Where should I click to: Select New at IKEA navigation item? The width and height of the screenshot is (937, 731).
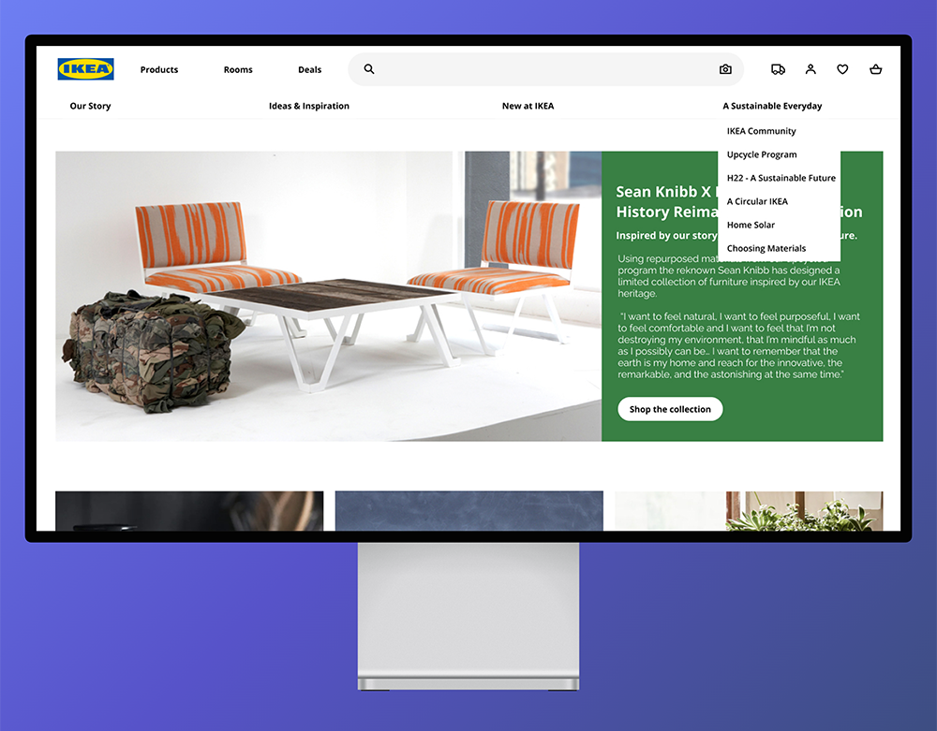click(528, 106)
